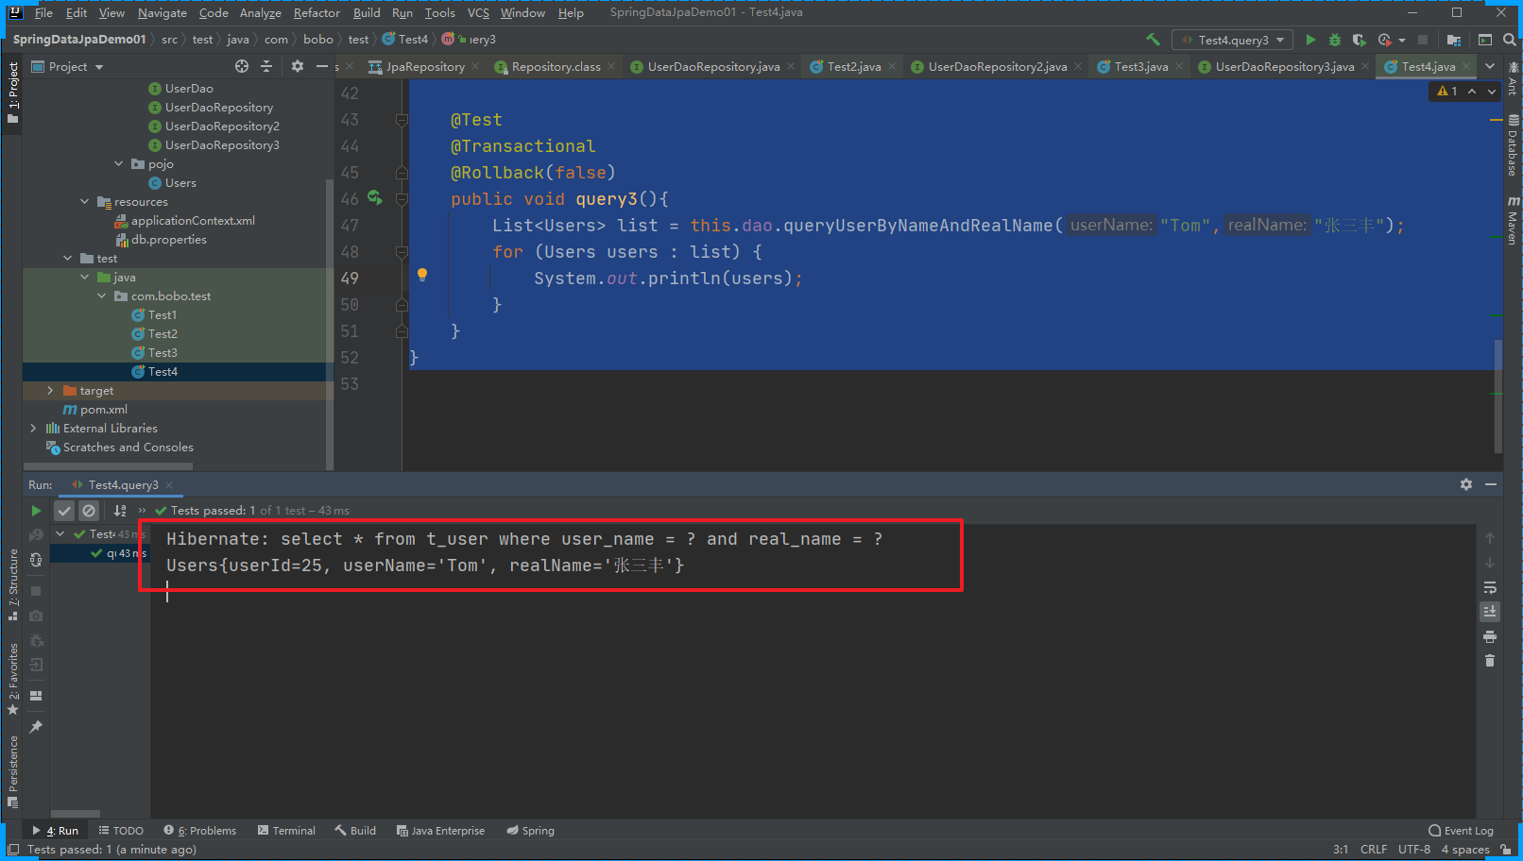Open Project Structure folder icon
This screenshot has width=1523, height=861.
pyautogui.click(x=1454, y=40)
